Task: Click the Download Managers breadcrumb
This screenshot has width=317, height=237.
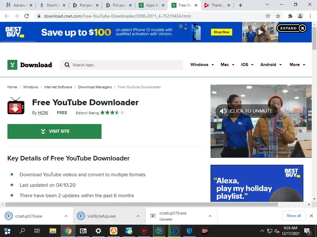Action: pos(95,87)
